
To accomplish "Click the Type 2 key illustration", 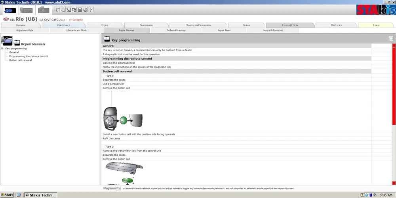I will coord(124,173).
